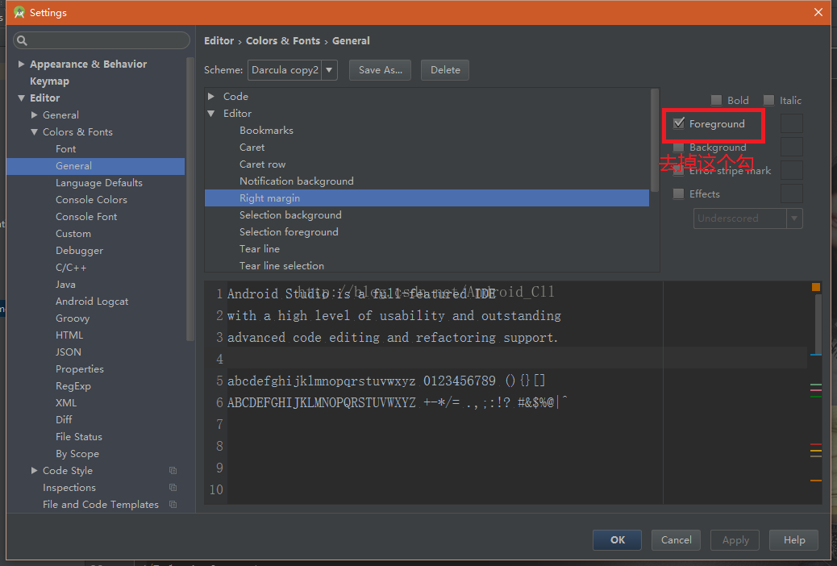This screenshot has height=566, width=837.
Task: Confirm settings with OK button
Action: click(617, 540)
